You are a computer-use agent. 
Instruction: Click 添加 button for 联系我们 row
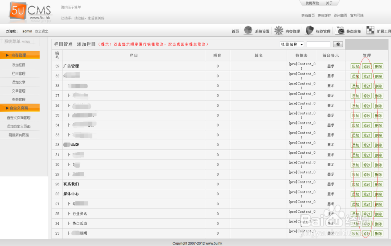[355, 185]
